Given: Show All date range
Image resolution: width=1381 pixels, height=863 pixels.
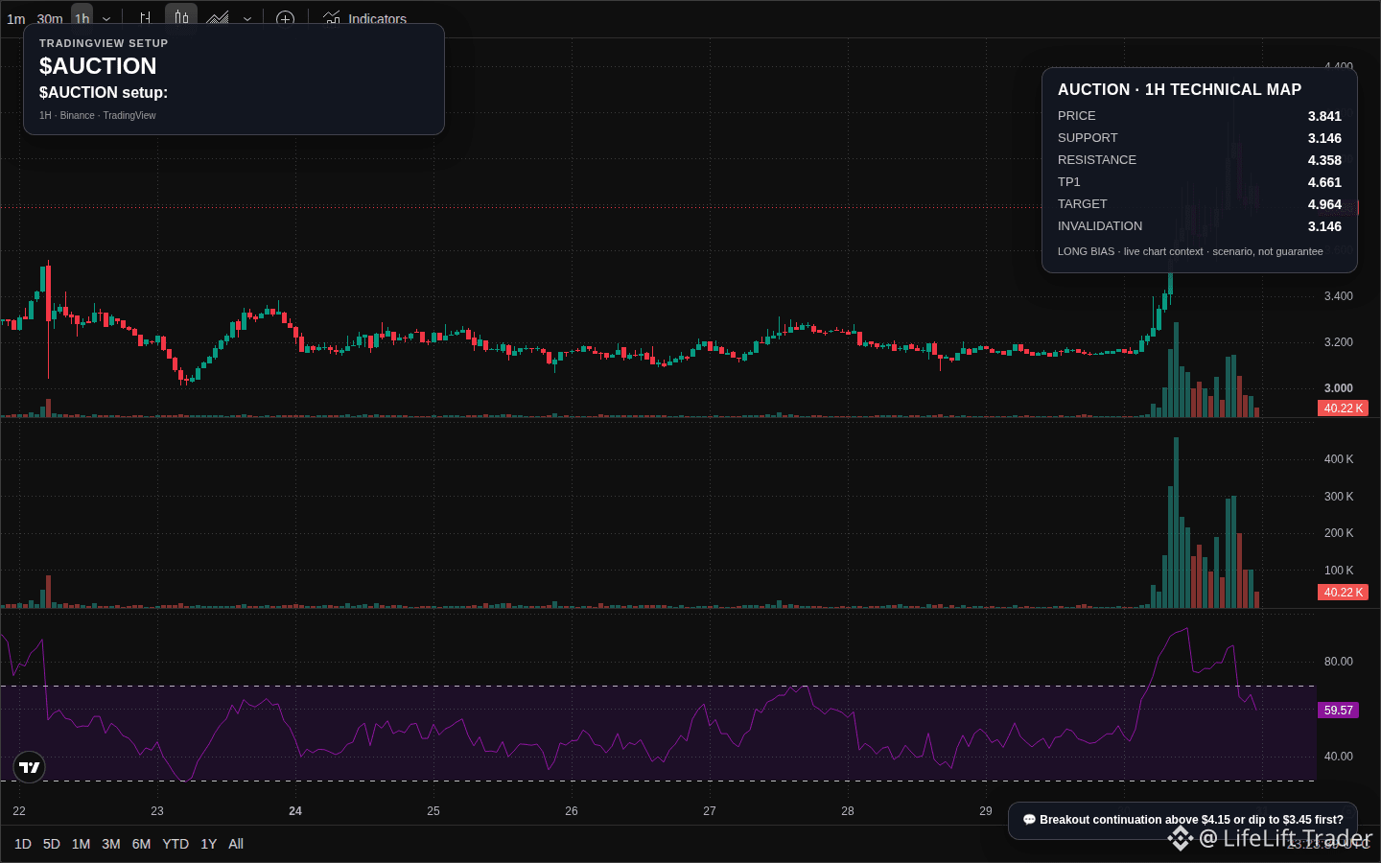Looking at the screenshot, I should click(236, 844).
